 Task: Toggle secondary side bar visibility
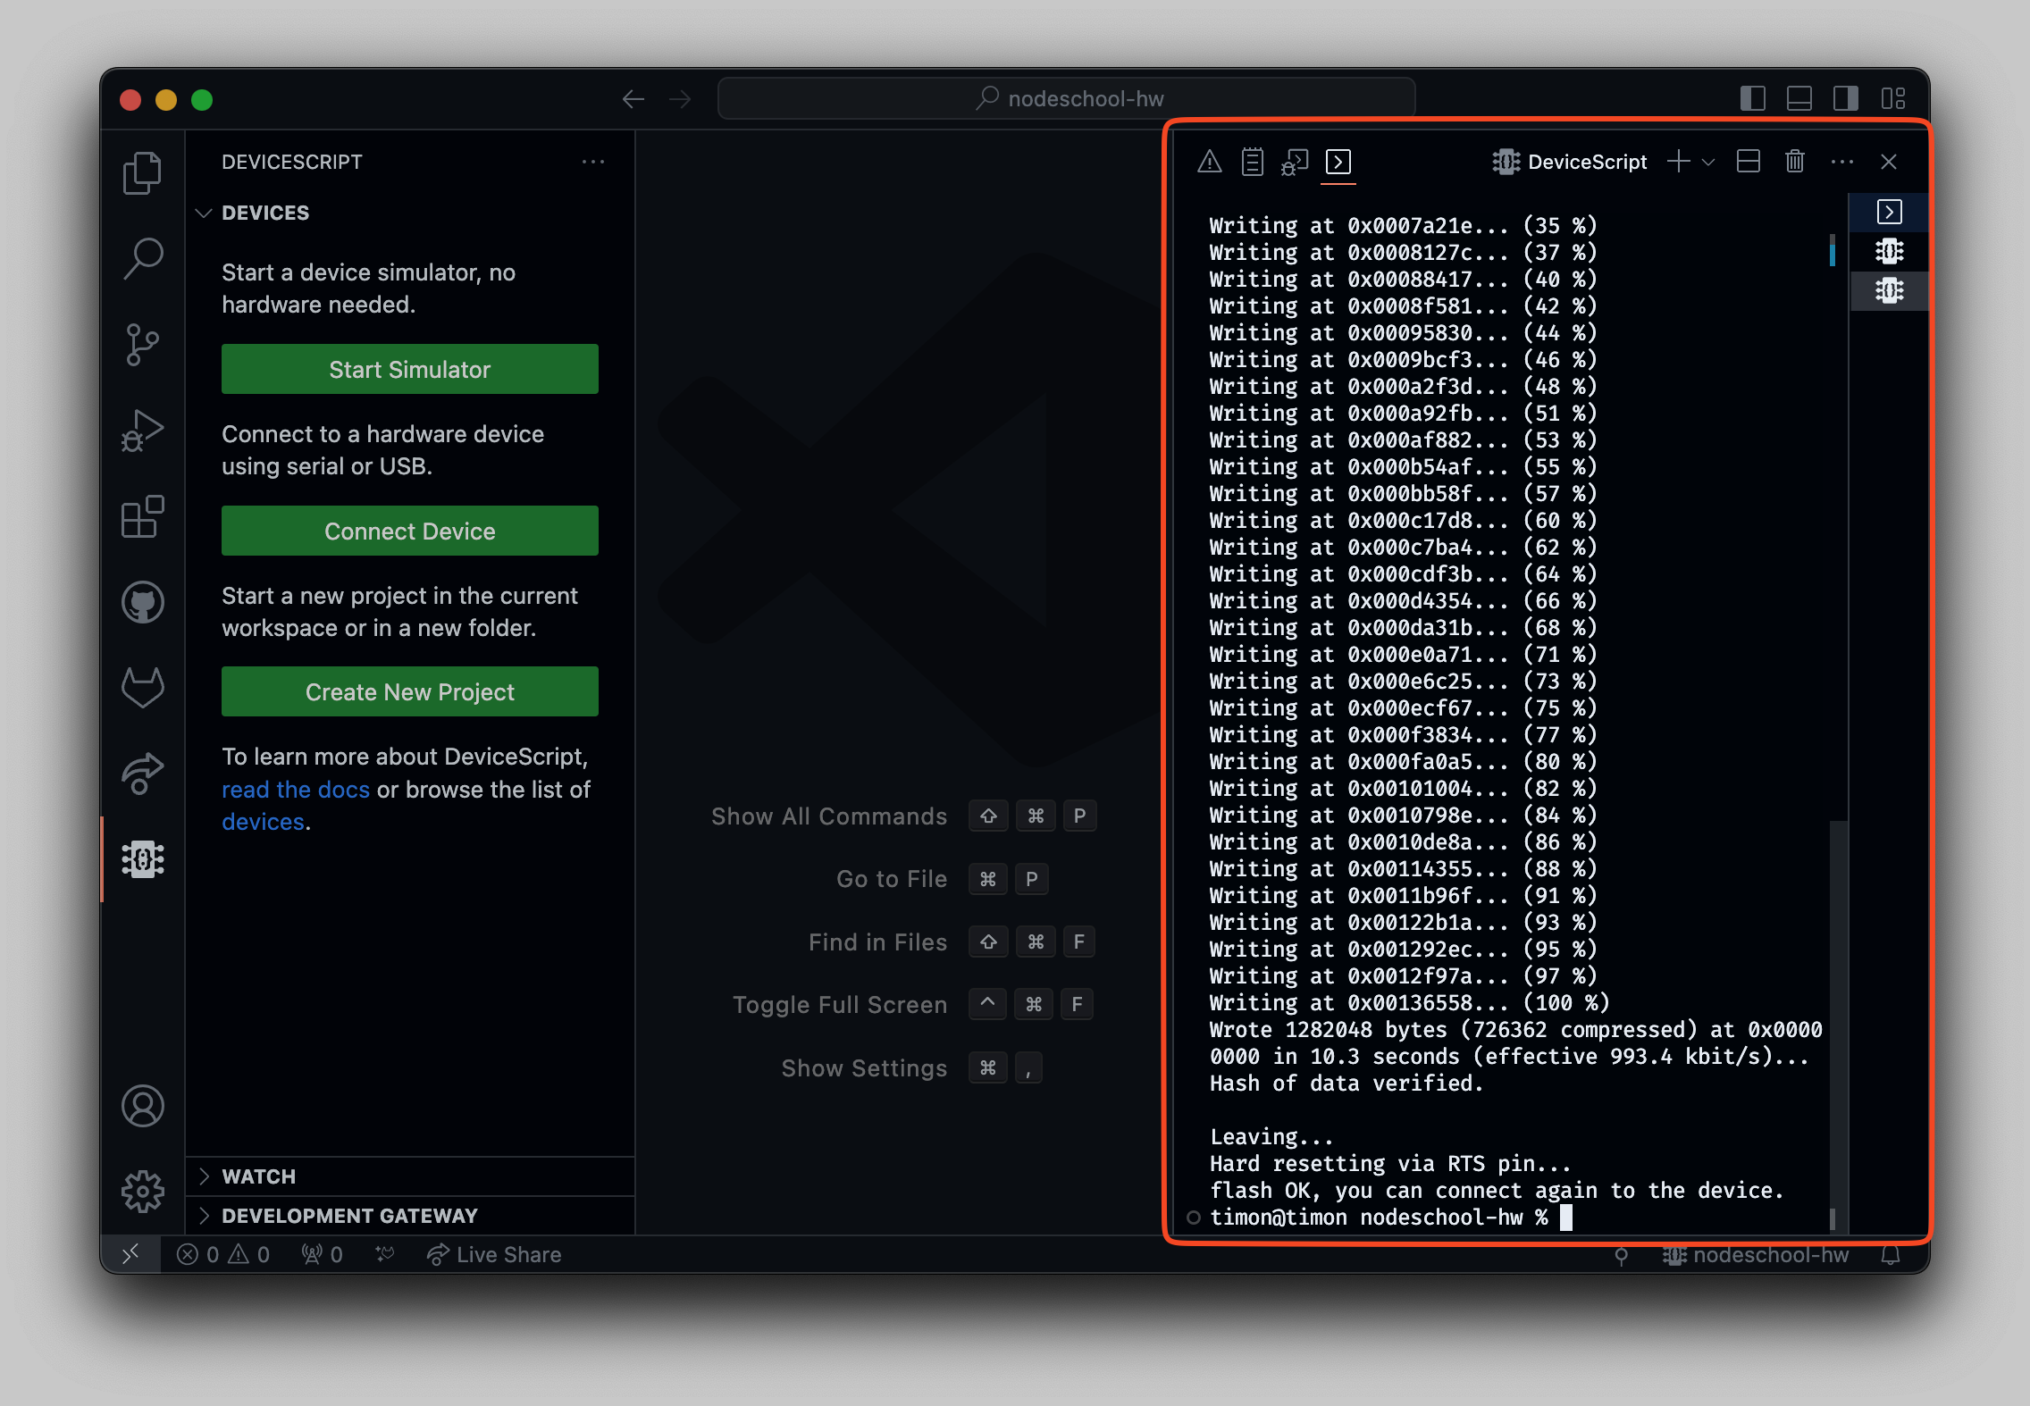(x=1846, y=98)
